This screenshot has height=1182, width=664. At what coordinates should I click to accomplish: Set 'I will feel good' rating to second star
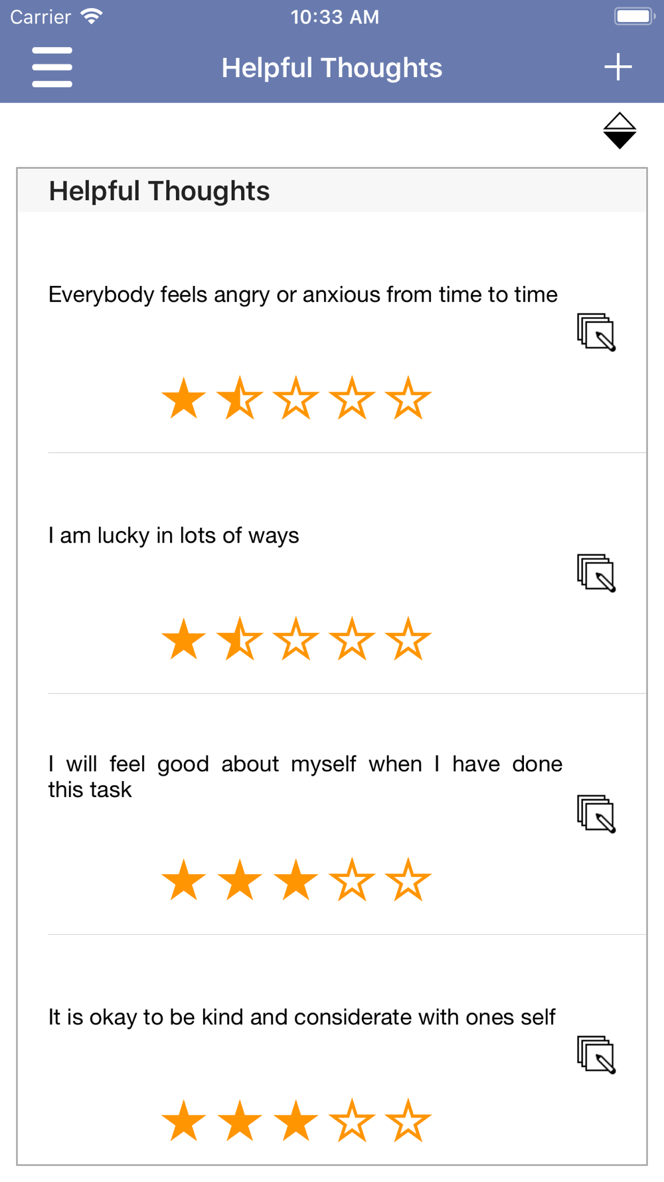[x=240, y=880]
